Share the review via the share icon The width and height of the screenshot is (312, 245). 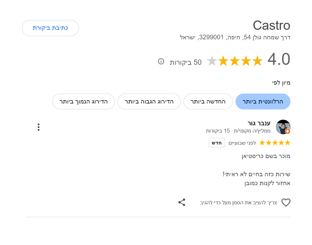[x=182, y=202]
